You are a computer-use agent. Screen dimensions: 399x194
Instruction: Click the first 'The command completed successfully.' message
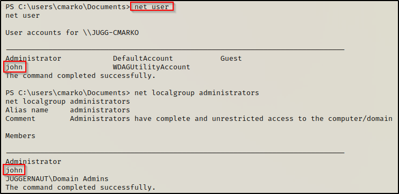pos(81,76)
